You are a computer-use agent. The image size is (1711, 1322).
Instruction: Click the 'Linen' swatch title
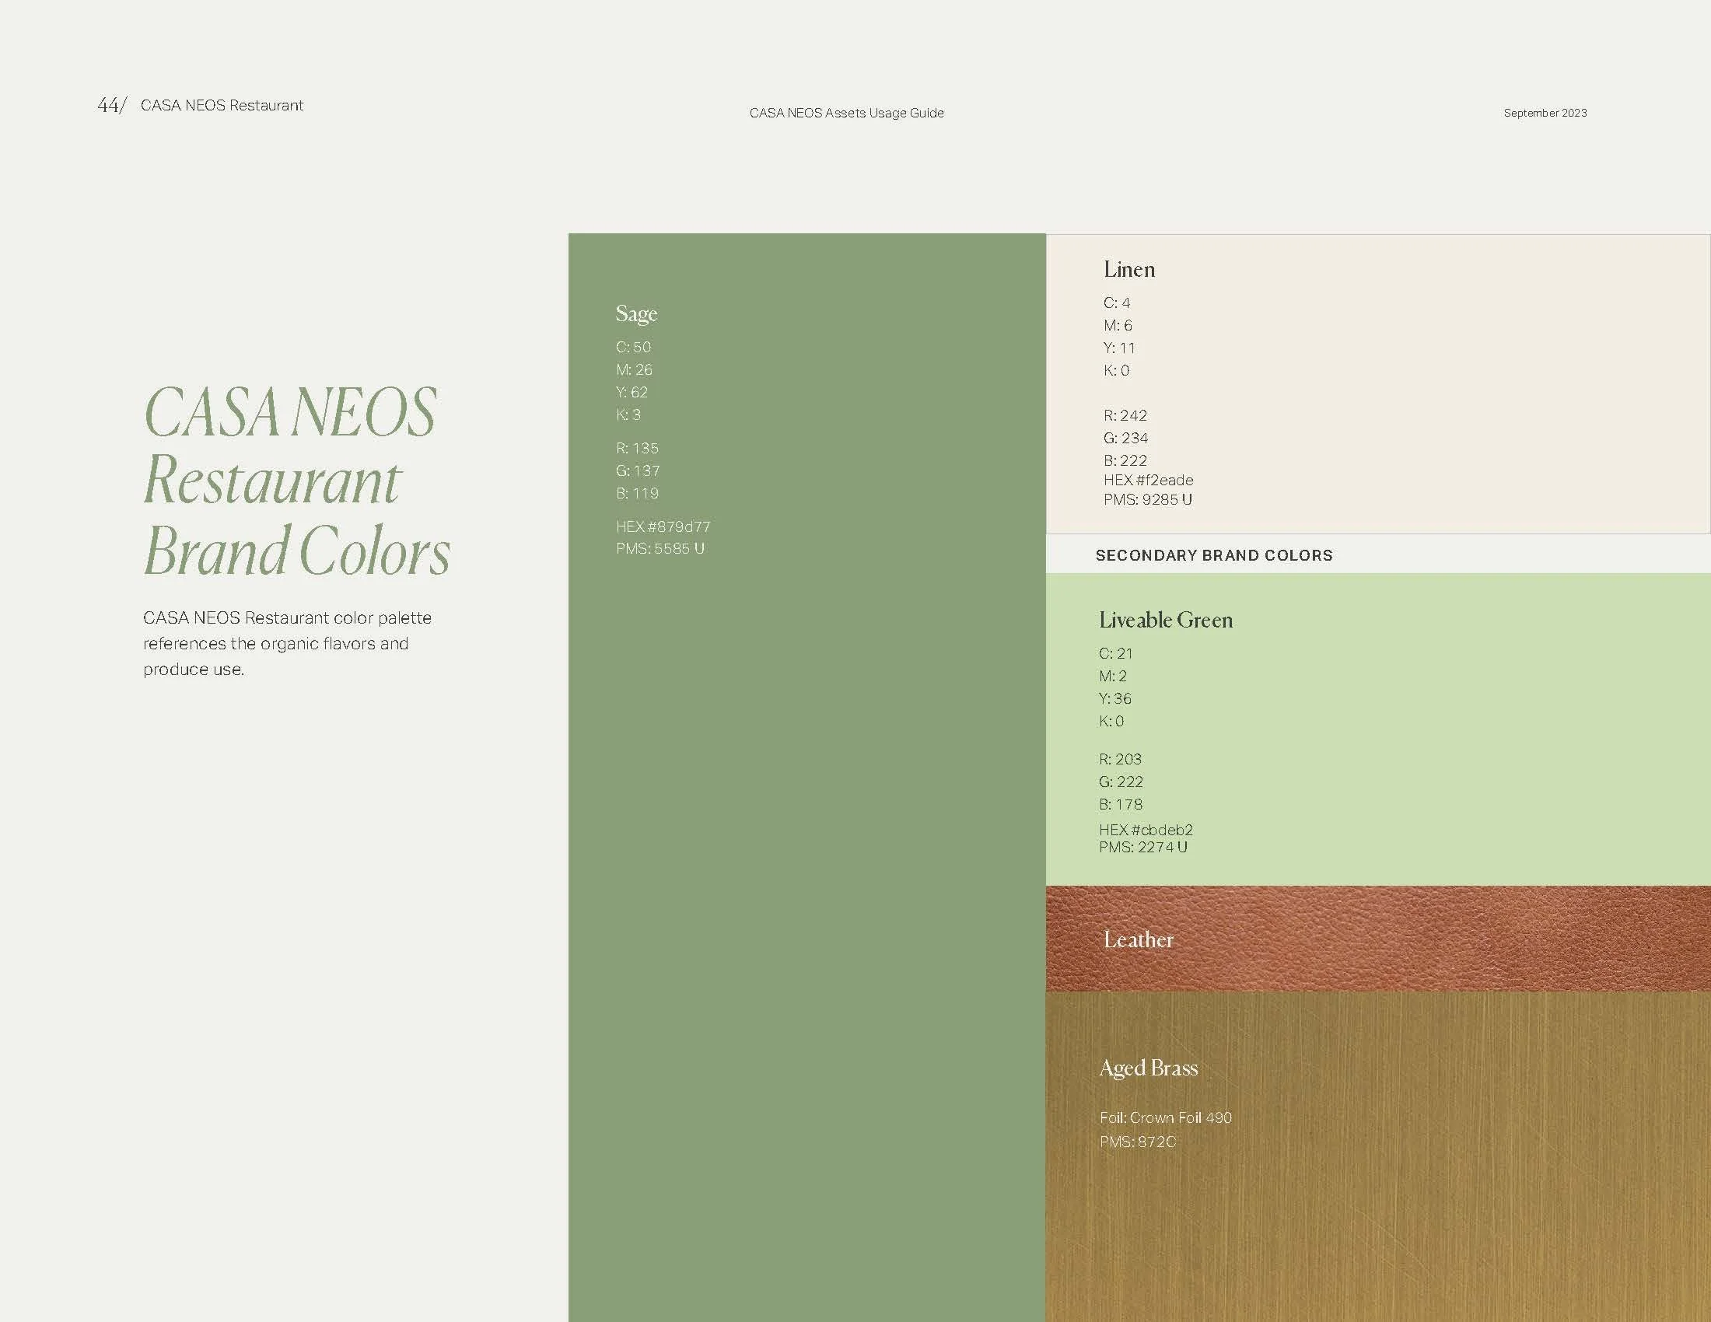pos(1129,269)
